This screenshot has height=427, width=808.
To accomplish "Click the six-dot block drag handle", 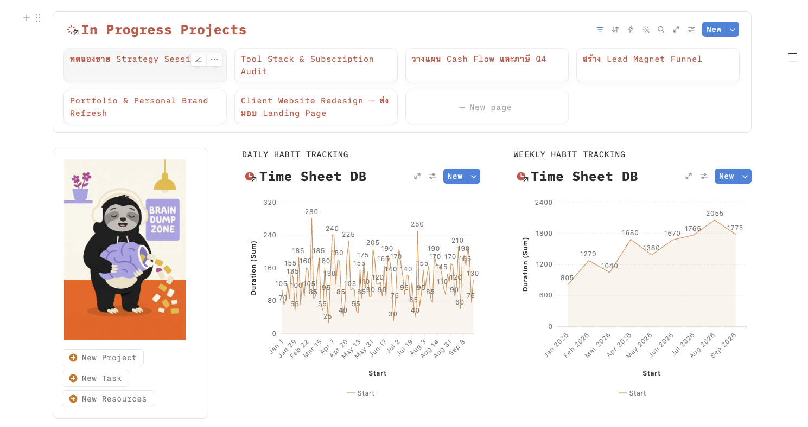I will coord(38,18).
